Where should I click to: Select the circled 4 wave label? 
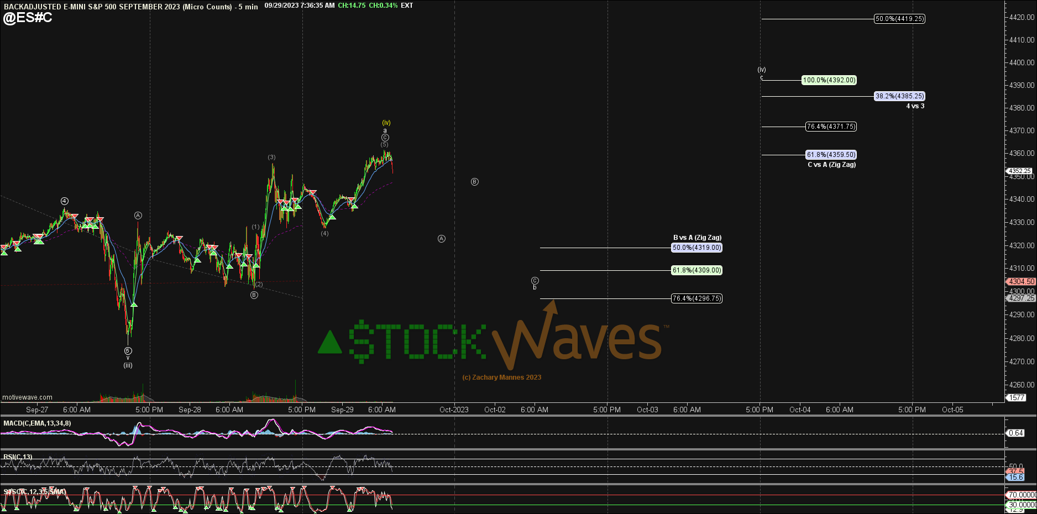(65, 201)
